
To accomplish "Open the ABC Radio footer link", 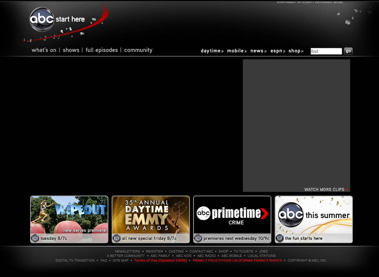I will point(206,256).
